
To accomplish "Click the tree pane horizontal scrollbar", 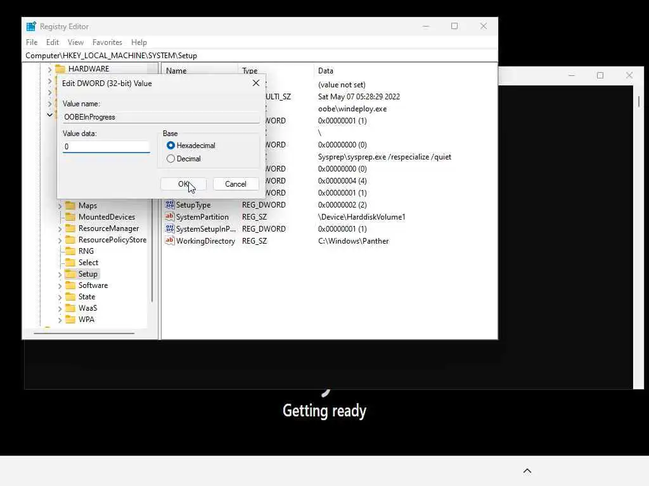I will 84,333.
